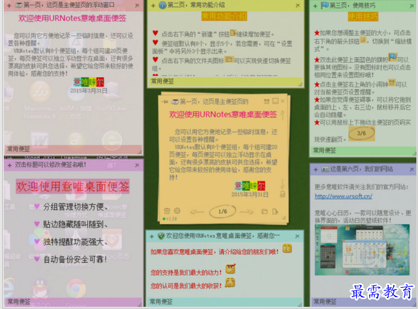418x309 pixels.
Task: Click the smiley emoticon after 请介绍给您的朋友们哦
Action: click(287, 248)
